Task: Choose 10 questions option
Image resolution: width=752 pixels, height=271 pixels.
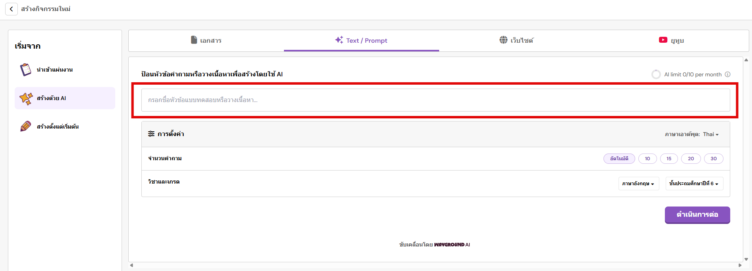Action: click(647, 159)
